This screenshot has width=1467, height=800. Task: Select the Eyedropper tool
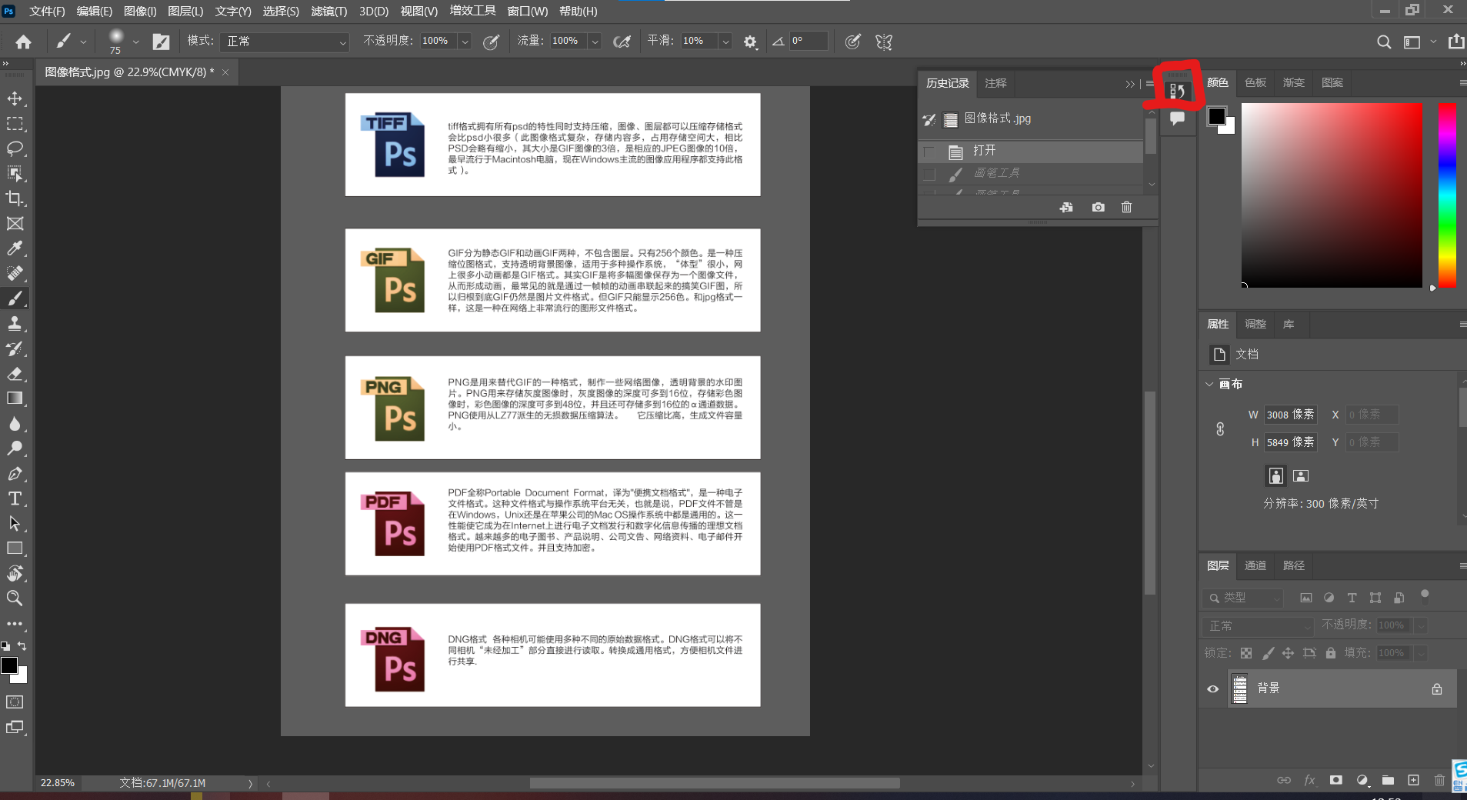pos(15,248)
